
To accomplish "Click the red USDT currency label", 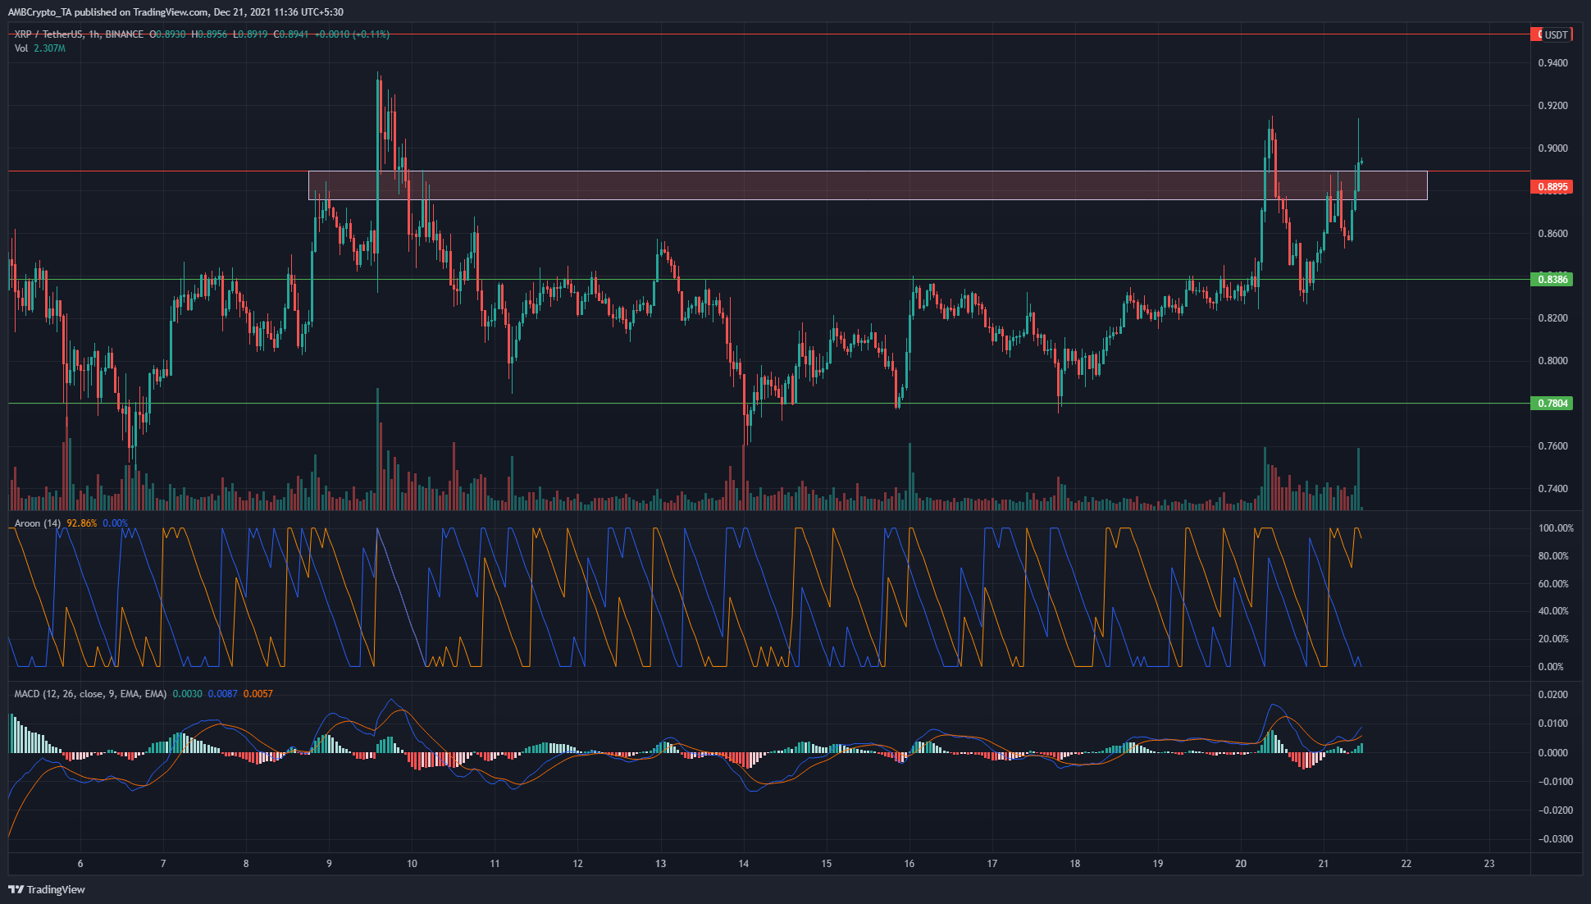I will pyautogui.click(x=1552, y=34).
